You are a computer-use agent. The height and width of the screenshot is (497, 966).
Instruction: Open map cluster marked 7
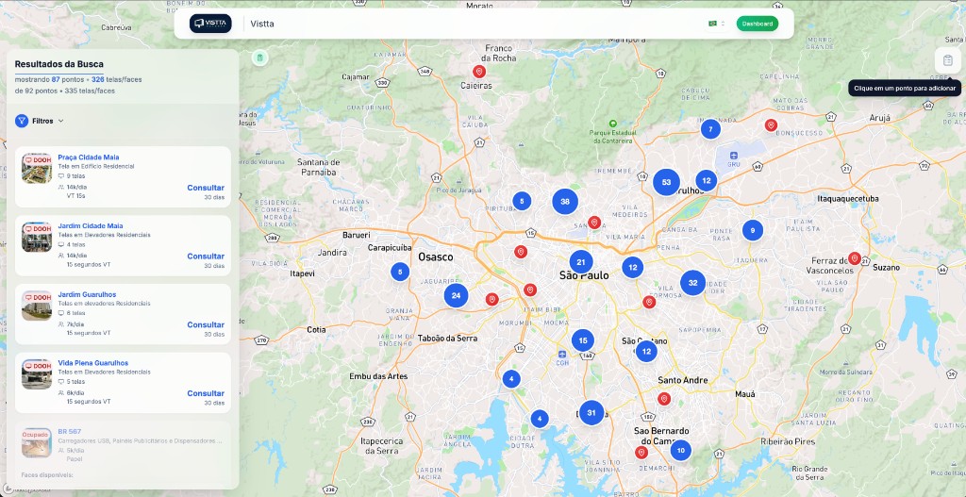tap(710, 129)
